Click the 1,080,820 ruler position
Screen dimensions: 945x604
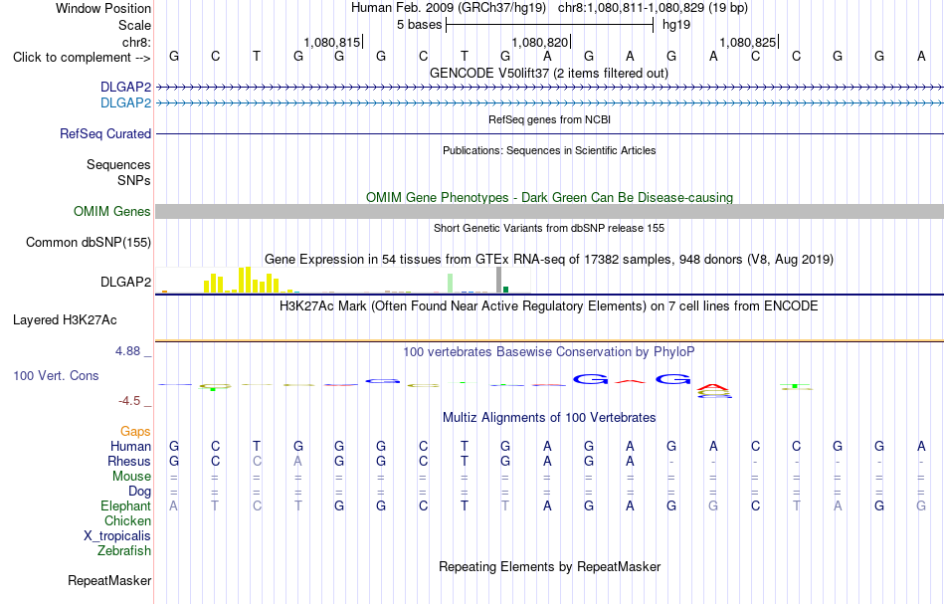(x=539, y=42)
